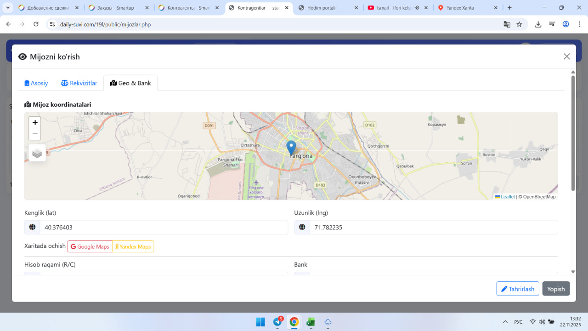The height and width of the screenshot is (331, 588).
Task: Zoom in on the map
Action: [x=35, y=123]
